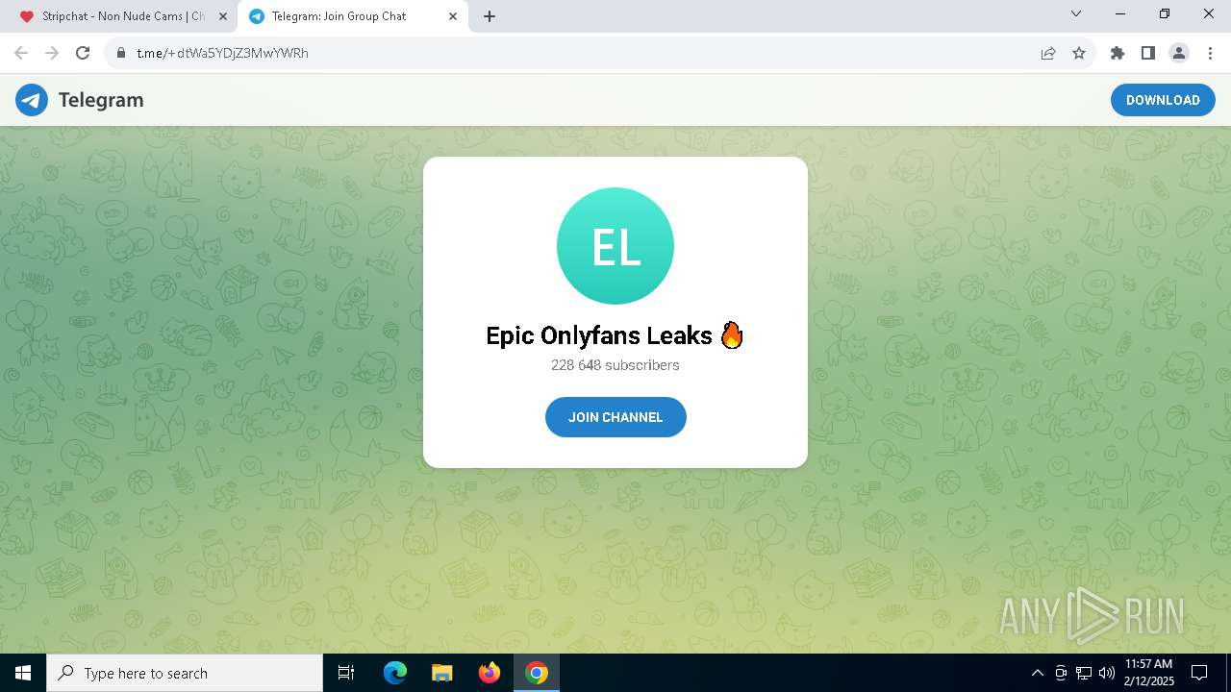The width and height of the screenshot is (1231, 692).
Task: Click the address bar URL
Action: coord(223,53)
